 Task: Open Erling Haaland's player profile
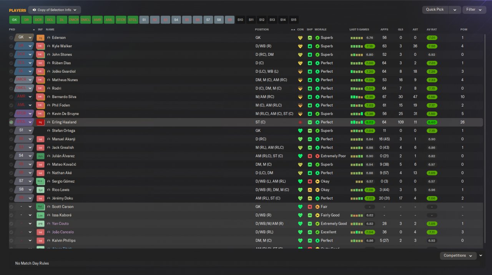pyautogui.click(x=64, y=122)
